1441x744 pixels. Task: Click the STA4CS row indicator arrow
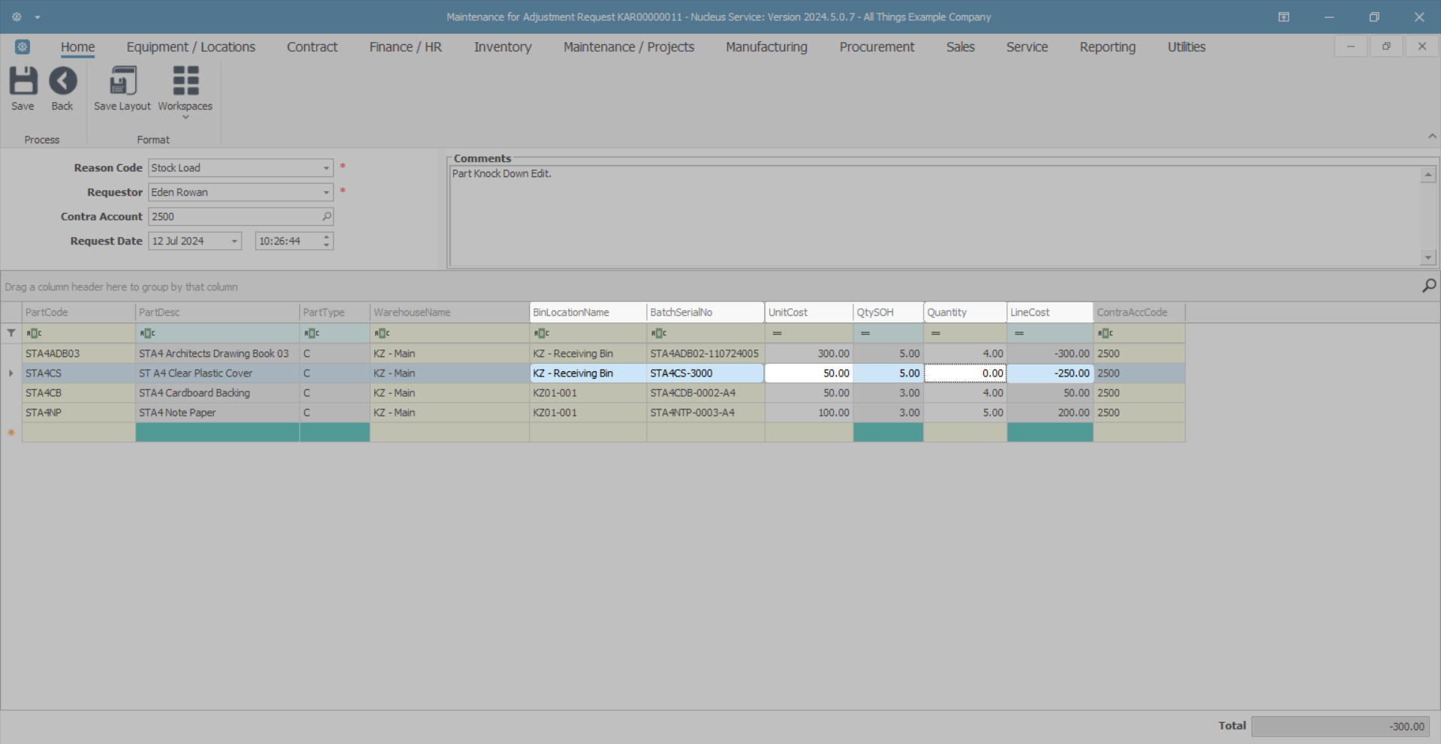[11, 373]
